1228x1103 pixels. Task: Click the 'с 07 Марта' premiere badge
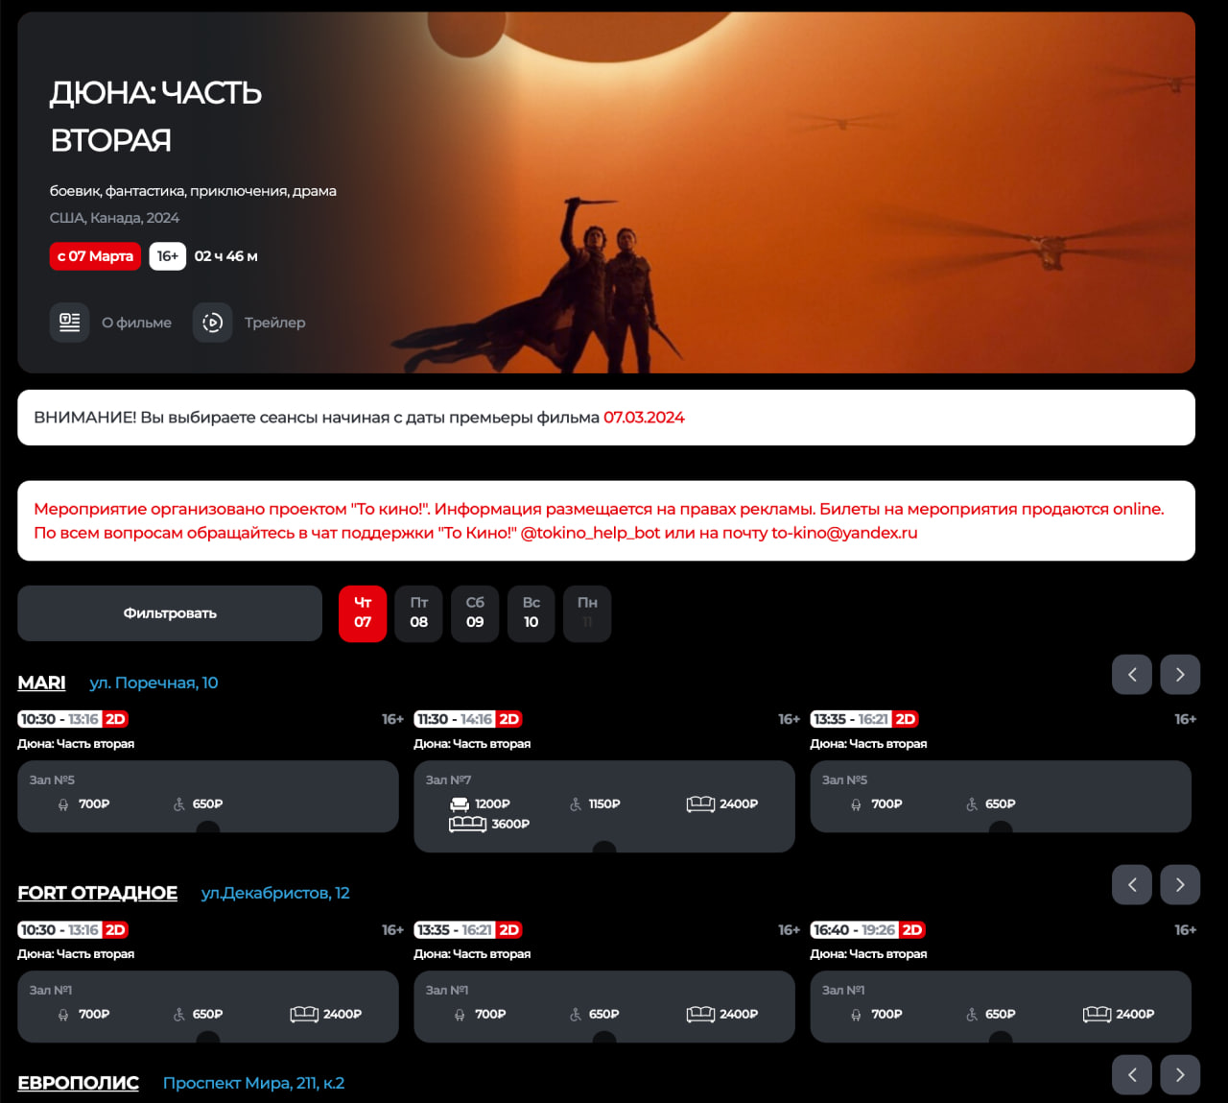tap(95, 256)
